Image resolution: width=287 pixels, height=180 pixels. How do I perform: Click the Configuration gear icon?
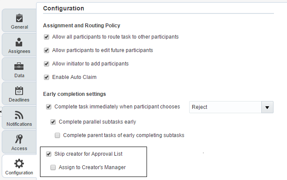pos(19,164)
